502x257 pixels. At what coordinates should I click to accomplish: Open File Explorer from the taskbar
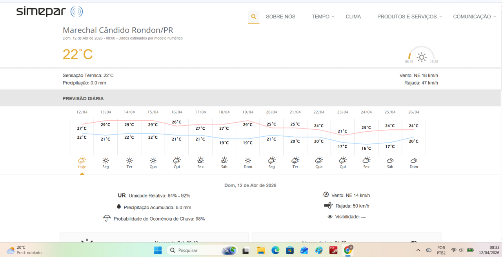261,250
